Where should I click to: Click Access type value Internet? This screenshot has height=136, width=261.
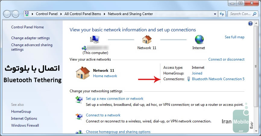198,68
